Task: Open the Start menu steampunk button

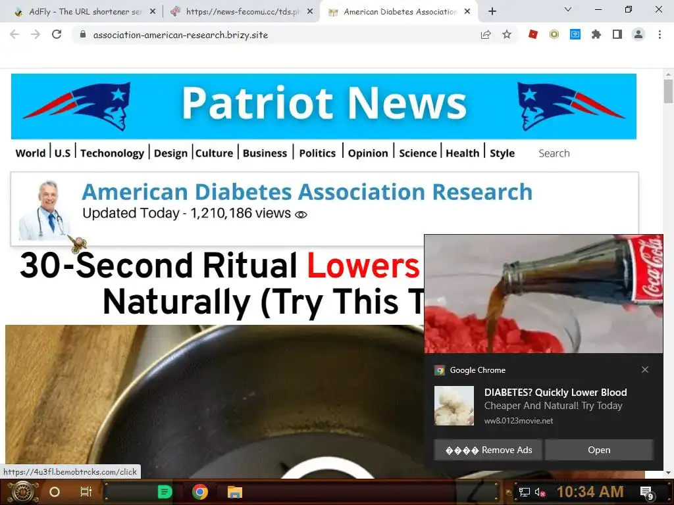Action: coord(23,492)
